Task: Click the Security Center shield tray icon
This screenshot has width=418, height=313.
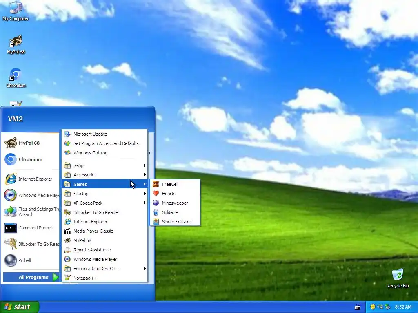Action: (373, 307)
